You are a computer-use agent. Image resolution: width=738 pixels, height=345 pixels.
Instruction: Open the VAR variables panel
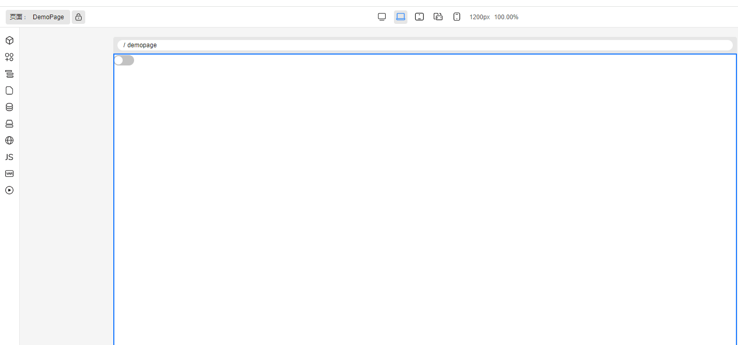point(9,174)
